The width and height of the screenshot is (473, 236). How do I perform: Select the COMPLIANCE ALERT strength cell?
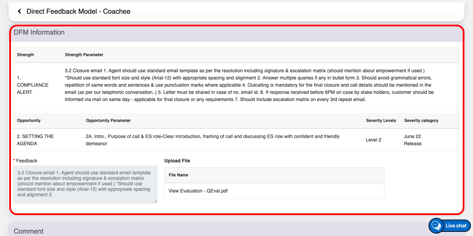(x=33, y=85)
